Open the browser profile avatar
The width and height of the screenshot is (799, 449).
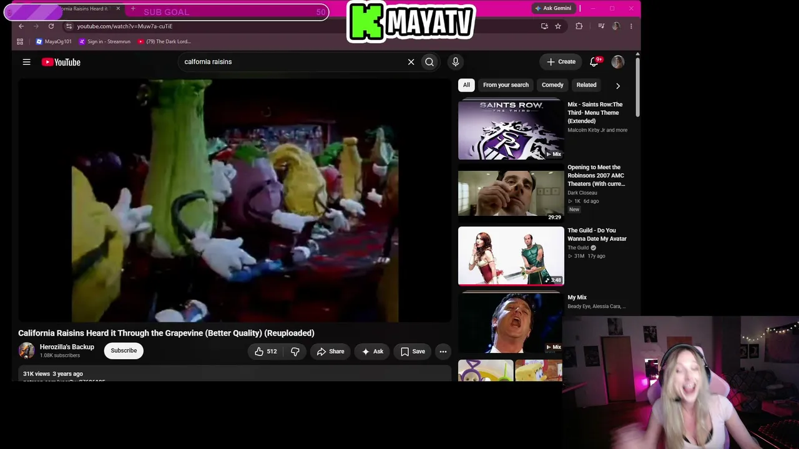coord(616,26)
